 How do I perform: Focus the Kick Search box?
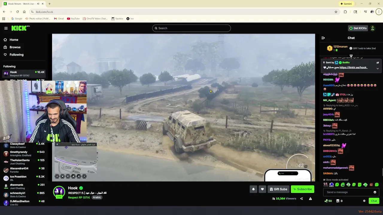tap(191, 28)
